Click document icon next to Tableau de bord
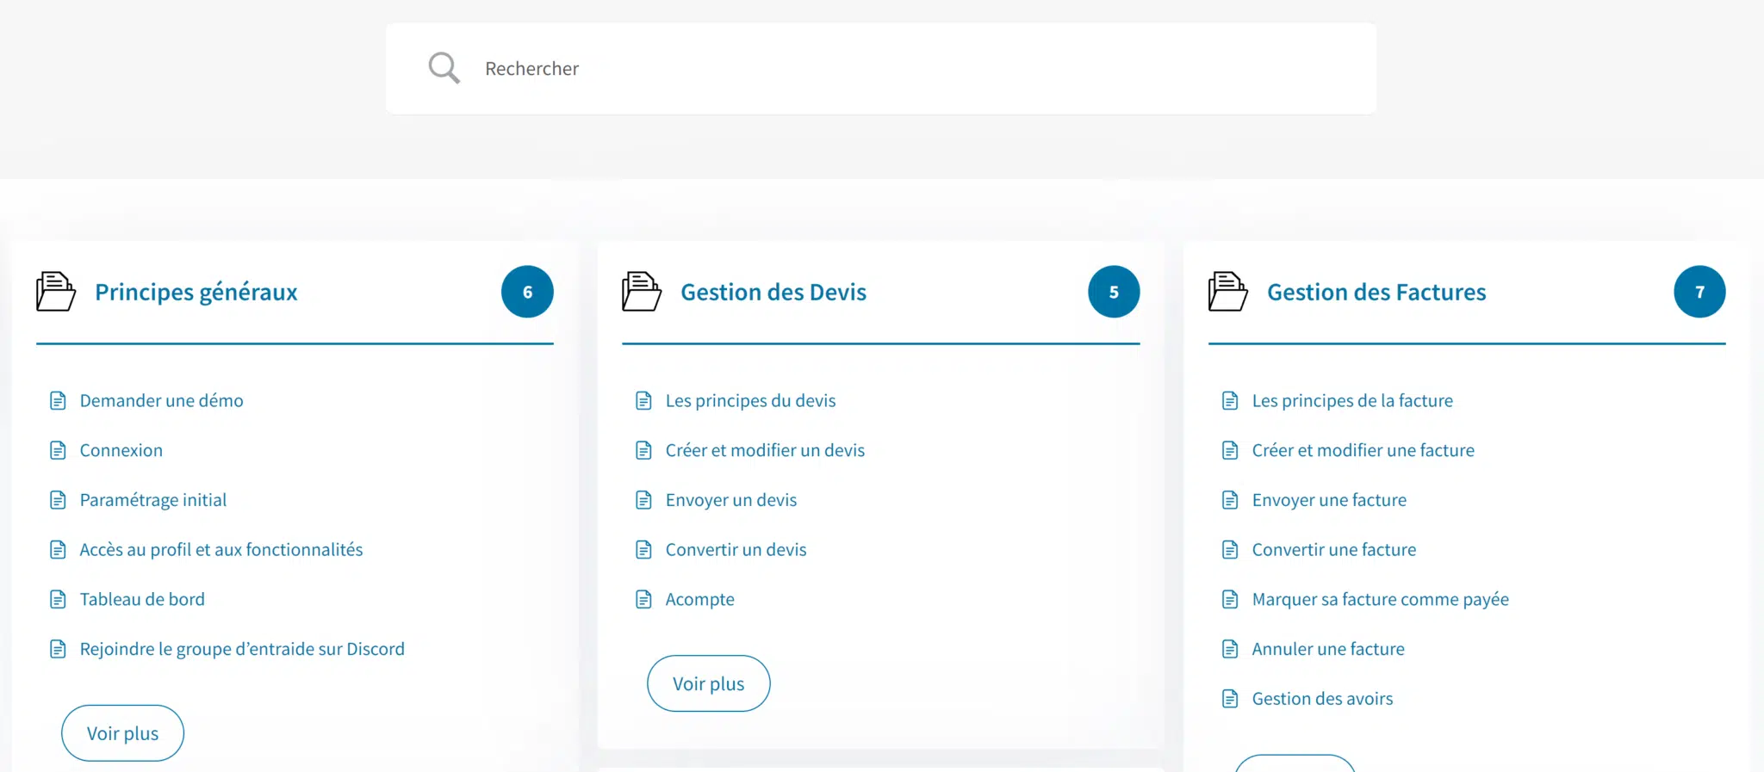Viewport: 1764px width, 772px height. (58, 599)
